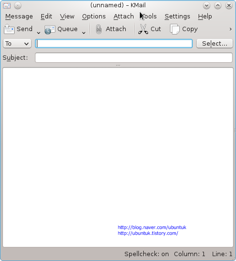
Task: Open the Send dropdown arrow
Action: 38,33
